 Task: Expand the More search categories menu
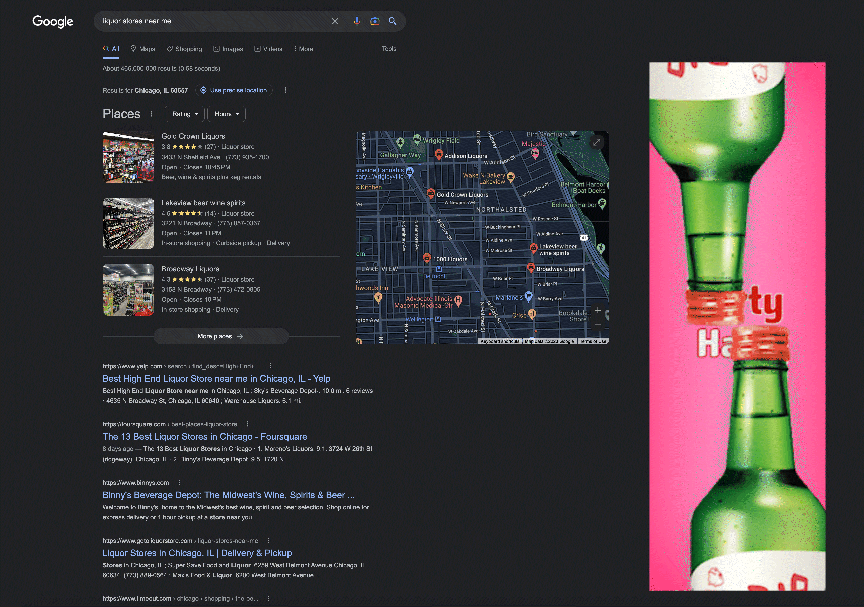(x=303, y=49)
